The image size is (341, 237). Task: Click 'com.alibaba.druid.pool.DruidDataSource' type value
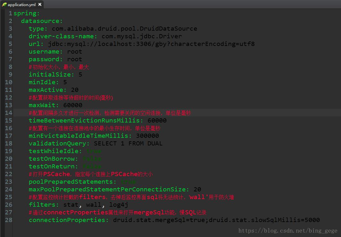point(125,29)
